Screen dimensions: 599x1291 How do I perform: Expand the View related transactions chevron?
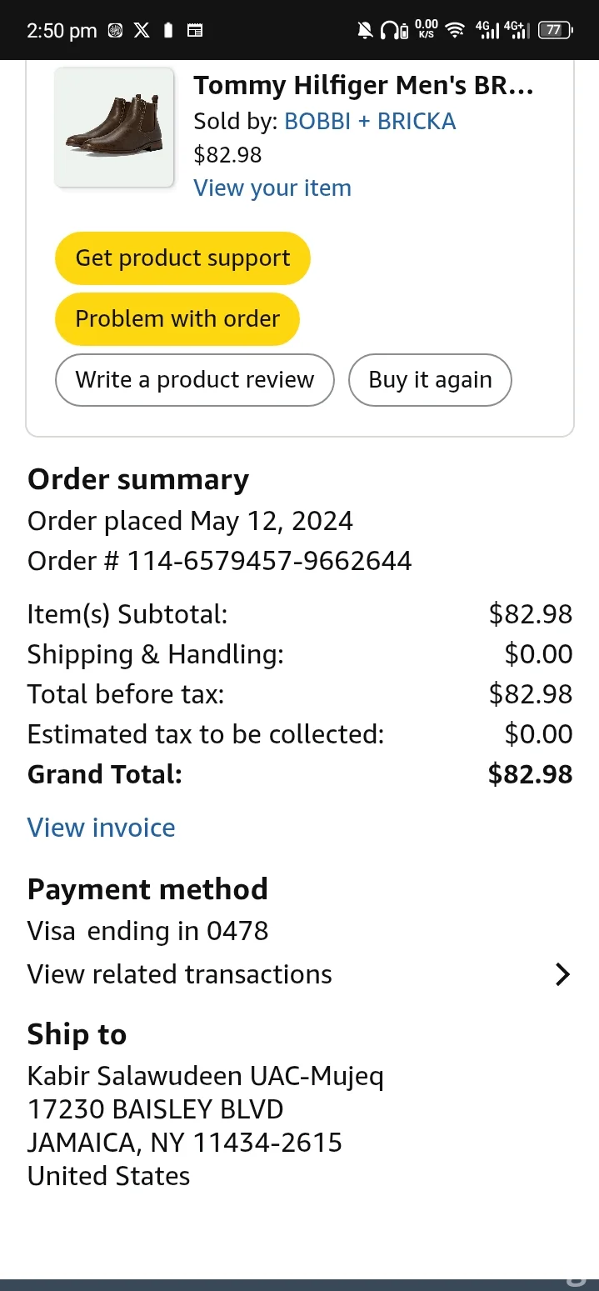[562, 974]
